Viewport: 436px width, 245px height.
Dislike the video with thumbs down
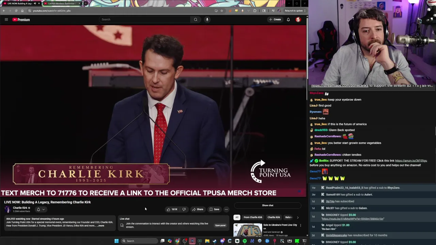pyautogui.click(x=184, y=209)
